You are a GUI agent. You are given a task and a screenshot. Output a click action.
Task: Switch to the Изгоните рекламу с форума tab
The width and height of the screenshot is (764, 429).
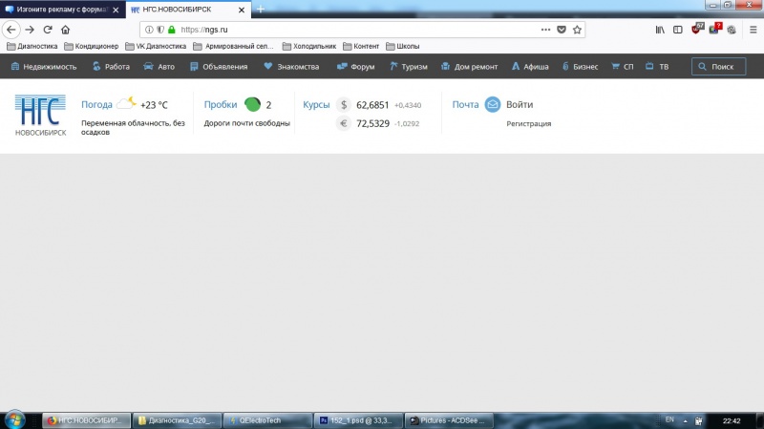[62, 10]
